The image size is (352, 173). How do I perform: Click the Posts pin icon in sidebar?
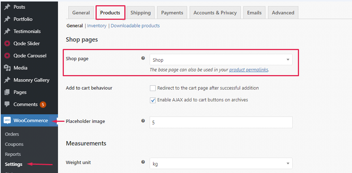point(7,7)
